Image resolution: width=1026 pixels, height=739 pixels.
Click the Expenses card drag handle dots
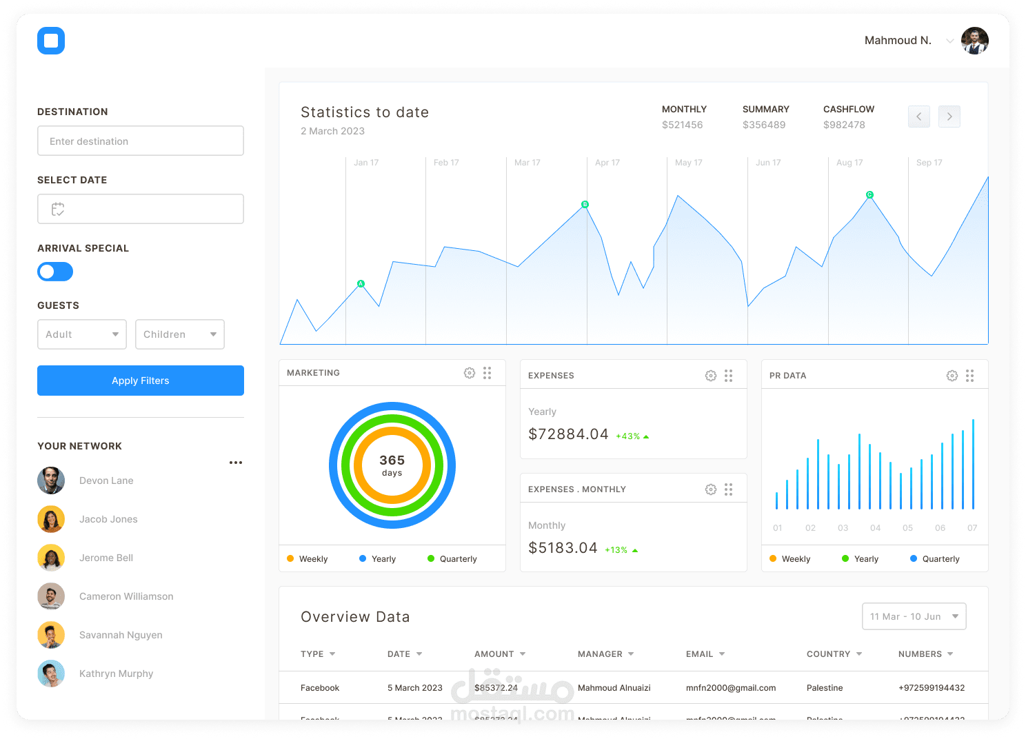729,376
